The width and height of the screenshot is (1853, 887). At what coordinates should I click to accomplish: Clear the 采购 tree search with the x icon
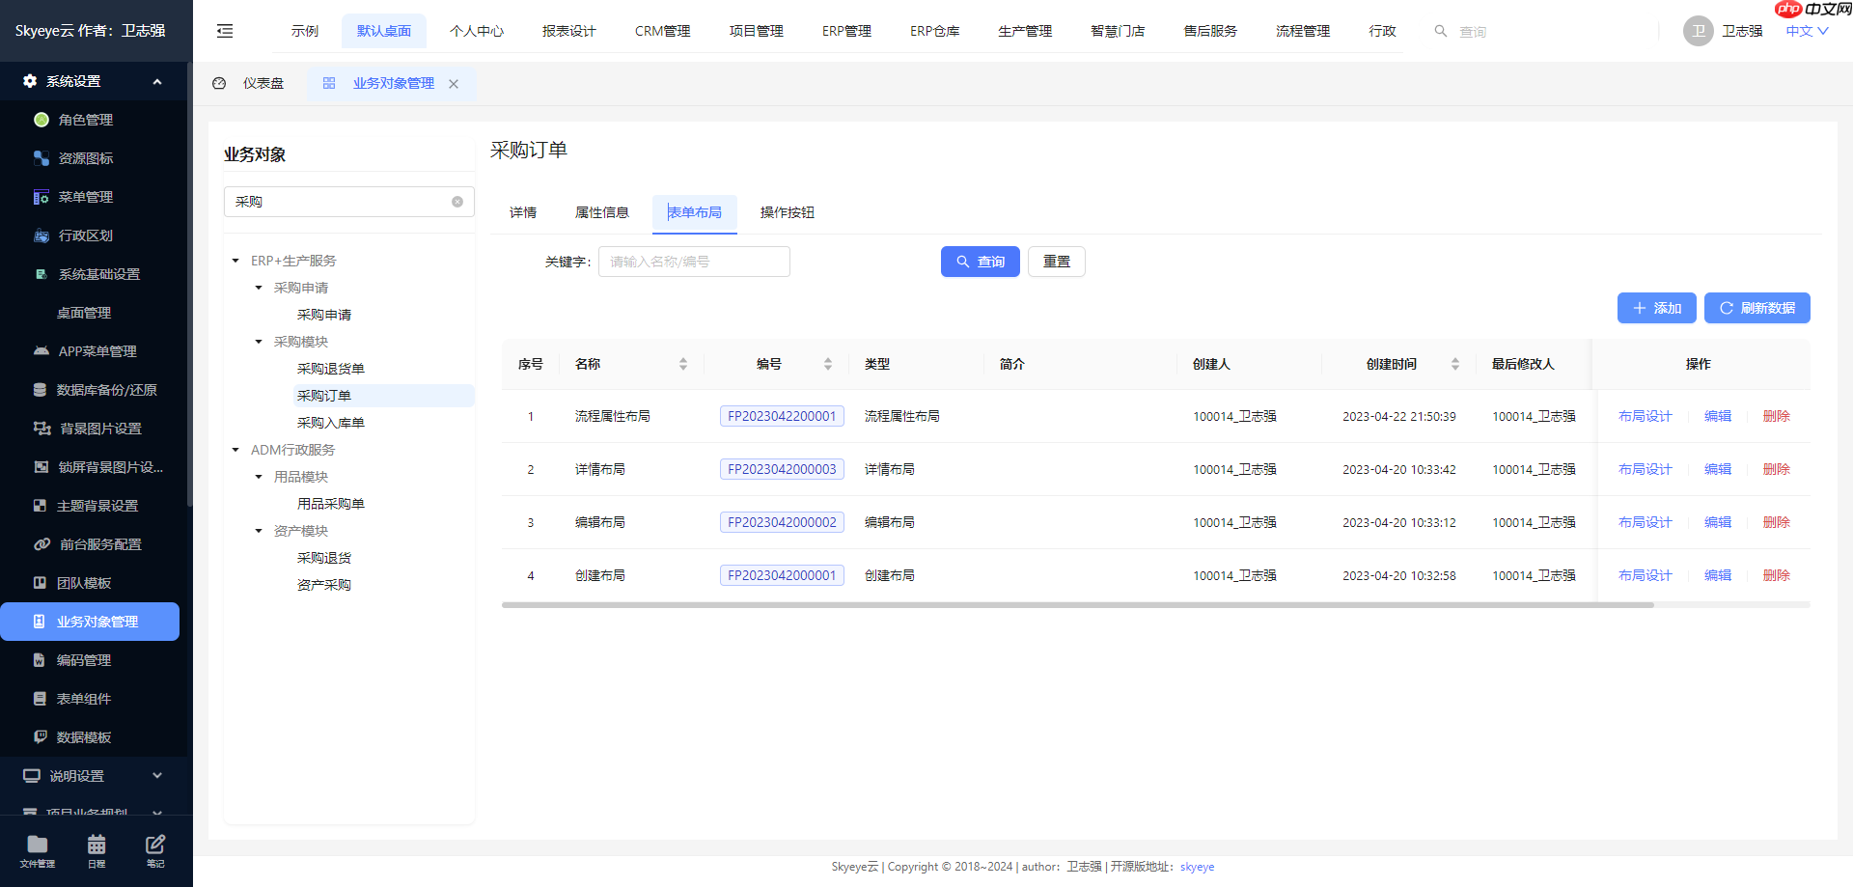coord(456,202)
